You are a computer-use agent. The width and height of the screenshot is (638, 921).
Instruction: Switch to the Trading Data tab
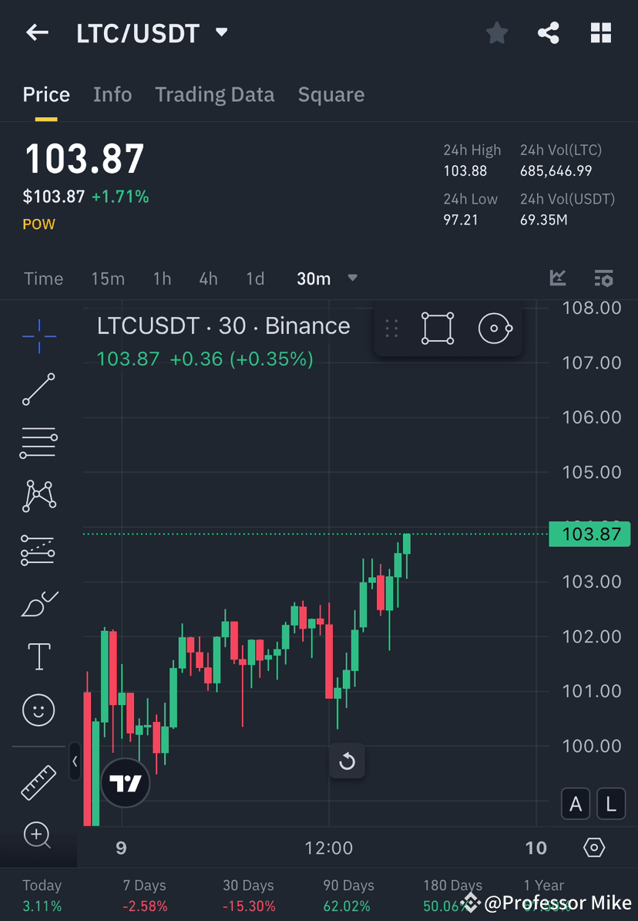click(215, 94)
